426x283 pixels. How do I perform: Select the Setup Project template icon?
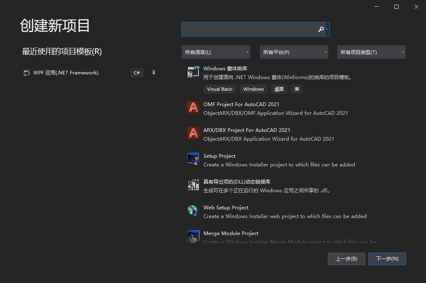click(x=193, y=159)
